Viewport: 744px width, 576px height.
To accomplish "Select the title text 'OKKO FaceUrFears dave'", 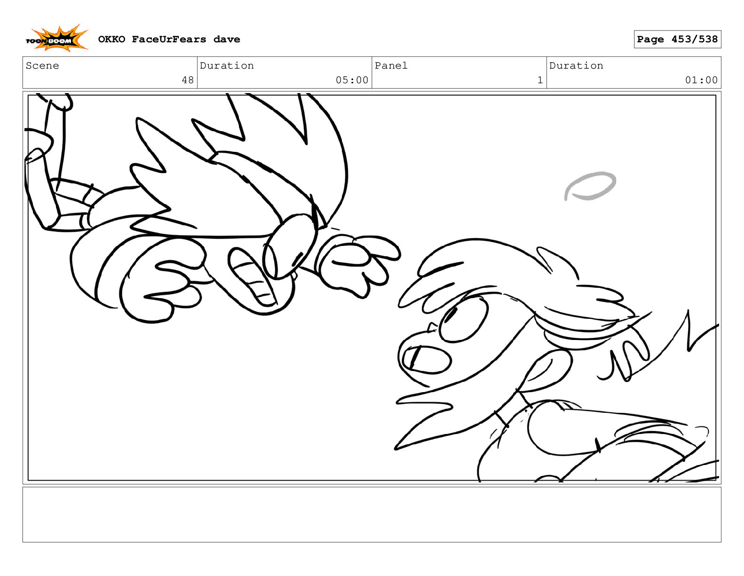I will point(169,39).
